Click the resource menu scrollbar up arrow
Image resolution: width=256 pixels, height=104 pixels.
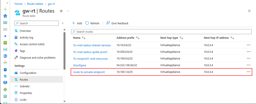(x=64, y=30)
